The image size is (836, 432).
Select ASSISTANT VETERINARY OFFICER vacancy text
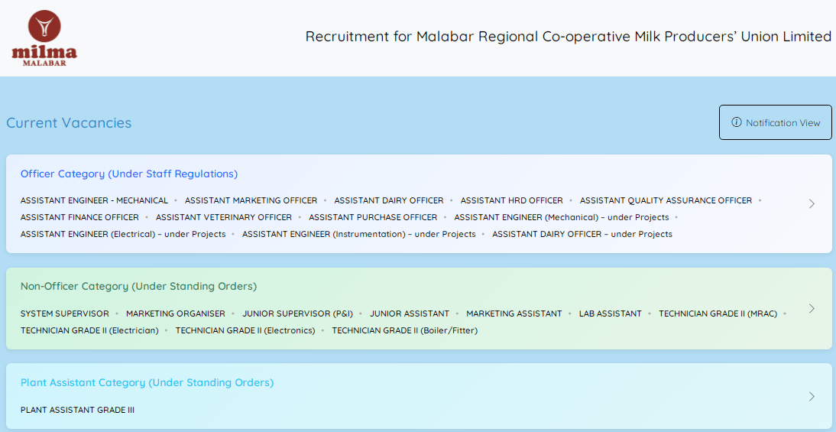coord(224,218)
